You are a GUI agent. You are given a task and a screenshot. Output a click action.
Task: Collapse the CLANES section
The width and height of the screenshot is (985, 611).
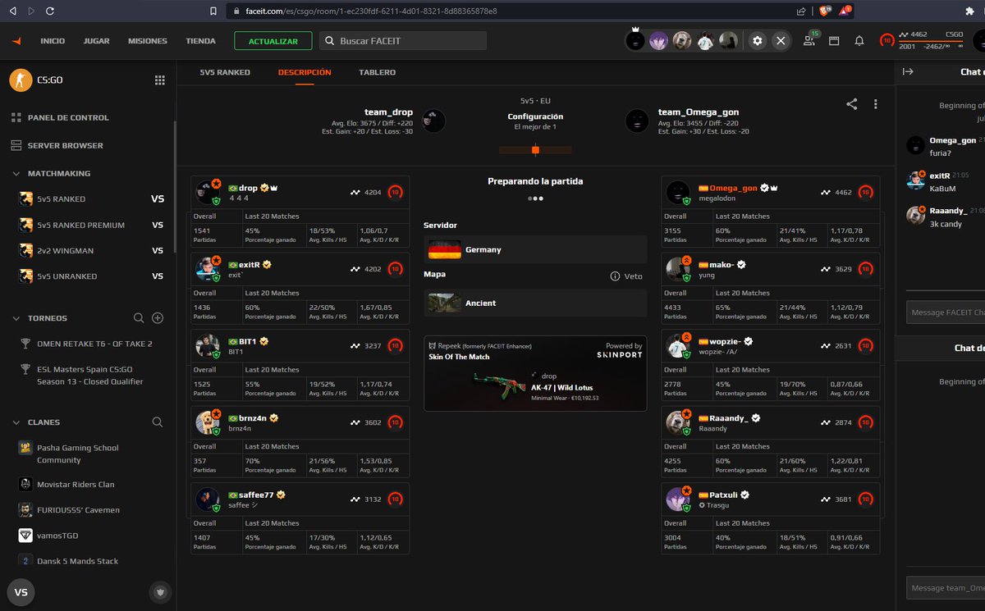pos(16,422)
